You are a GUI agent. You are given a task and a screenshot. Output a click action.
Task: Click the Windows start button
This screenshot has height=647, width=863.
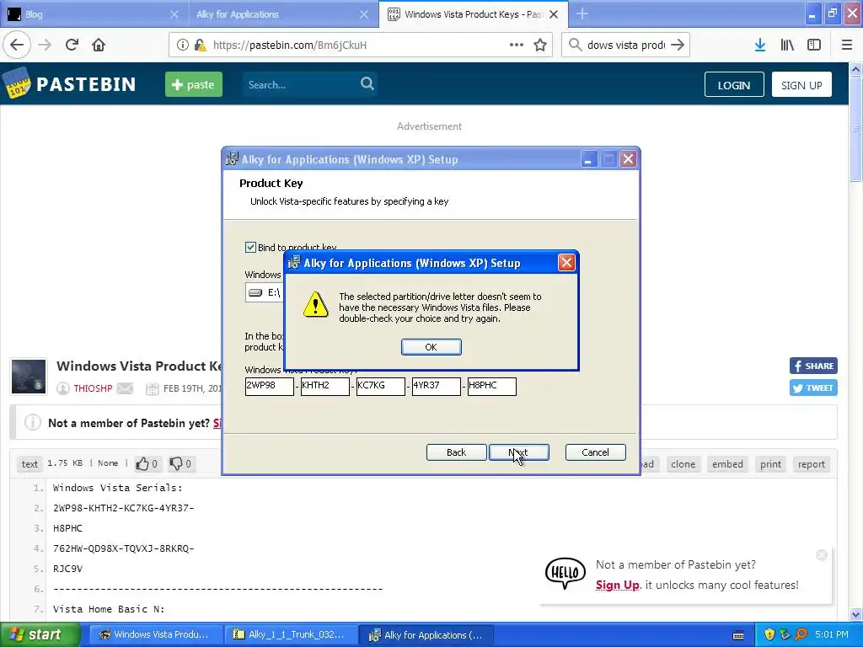pyautogui.click(x=39, y=635)
